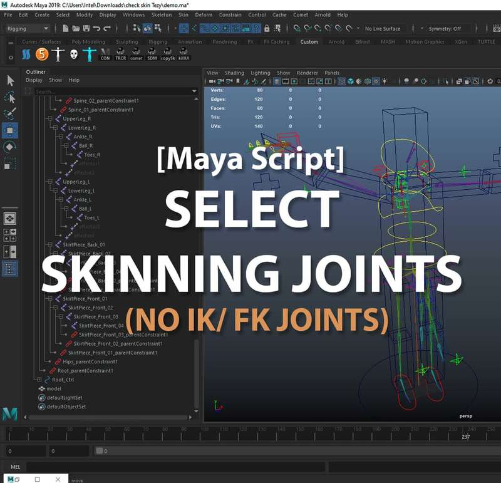501x483 pixels.
Task: Select Toes_R joint in Outliner
Action: 92,155
